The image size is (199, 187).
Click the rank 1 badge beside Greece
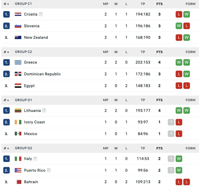click(x=6, y=62)
